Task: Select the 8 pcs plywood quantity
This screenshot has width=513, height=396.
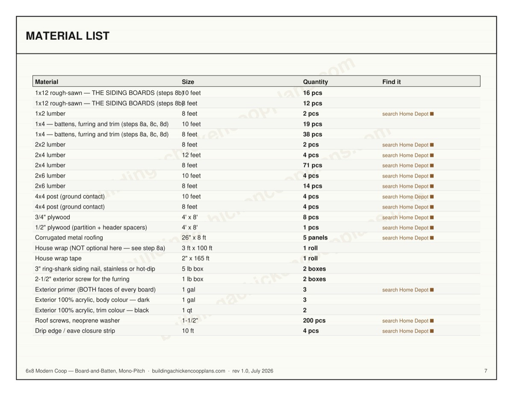Action: tap(311, 217)
